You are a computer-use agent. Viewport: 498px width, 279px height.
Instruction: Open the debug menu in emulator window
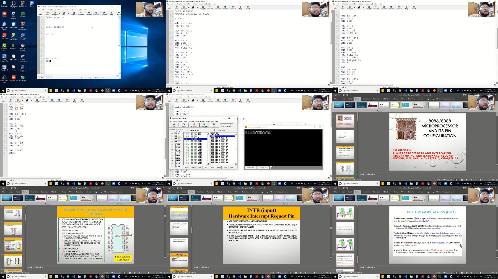(180, 121)
